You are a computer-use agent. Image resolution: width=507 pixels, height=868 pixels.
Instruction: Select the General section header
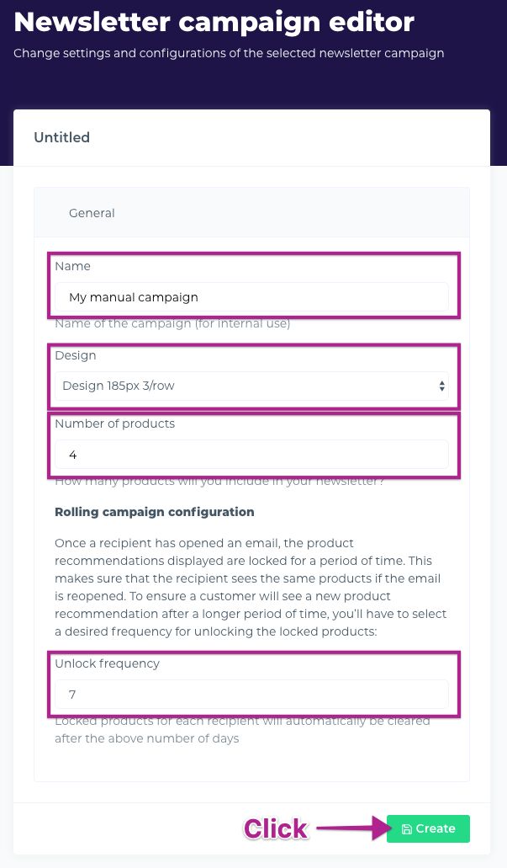[x=92, y=213]
